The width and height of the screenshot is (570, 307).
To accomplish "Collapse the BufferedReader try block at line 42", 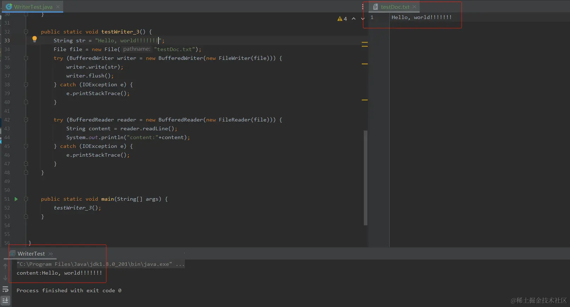I will tap(26, 120).
